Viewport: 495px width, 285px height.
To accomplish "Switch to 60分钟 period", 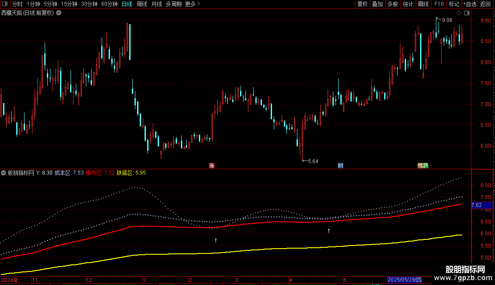I will click(x=109, y=4).
